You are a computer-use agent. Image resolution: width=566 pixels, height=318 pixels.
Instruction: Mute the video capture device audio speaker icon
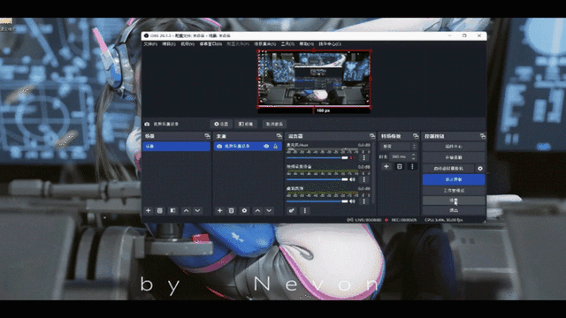coord(352,179)
